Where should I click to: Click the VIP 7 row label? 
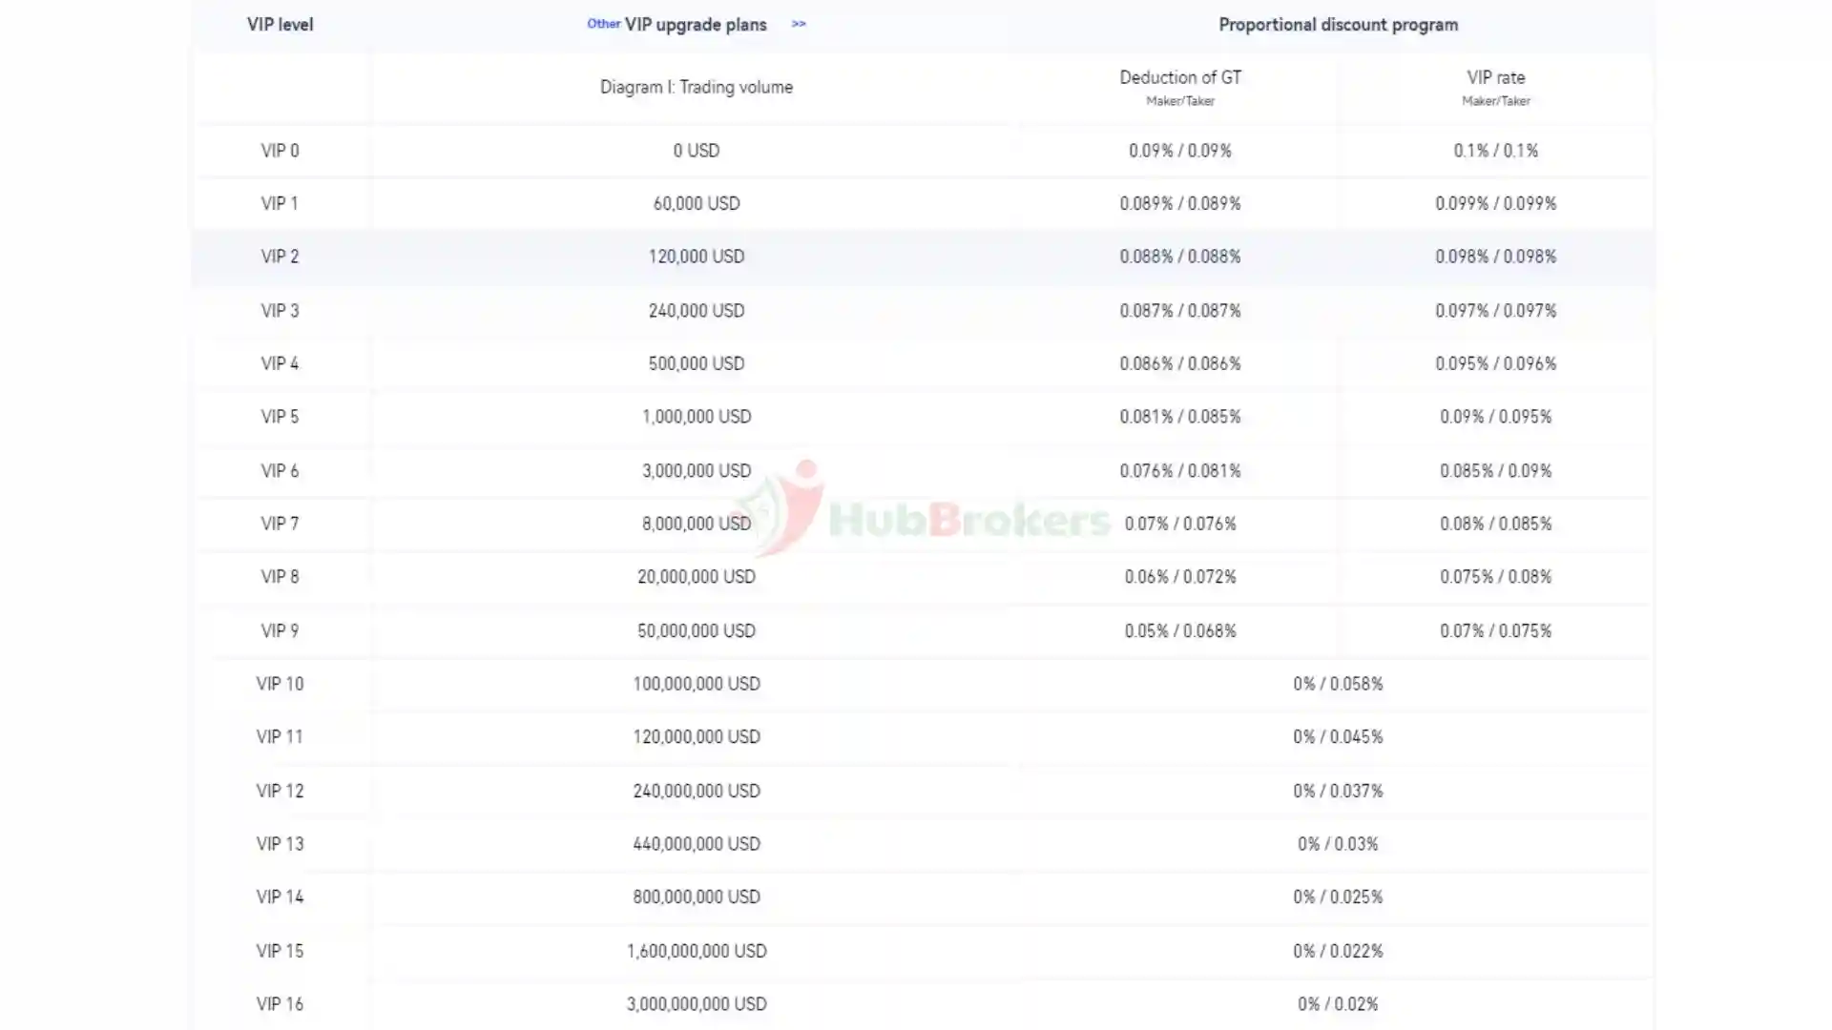pyautogui.click(x=280, y=524)
